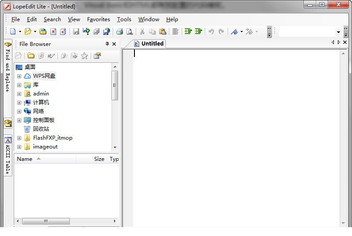Click the Close document icon
Viewport: 352px width, 236px height.
tap(53, 32)
